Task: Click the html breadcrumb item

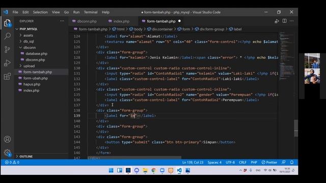Action: pyautogui.click(x=118, y=29)
